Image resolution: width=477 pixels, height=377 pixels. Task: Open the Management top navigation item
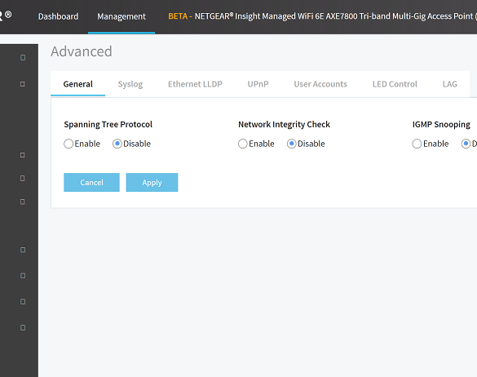click(121, 16)
